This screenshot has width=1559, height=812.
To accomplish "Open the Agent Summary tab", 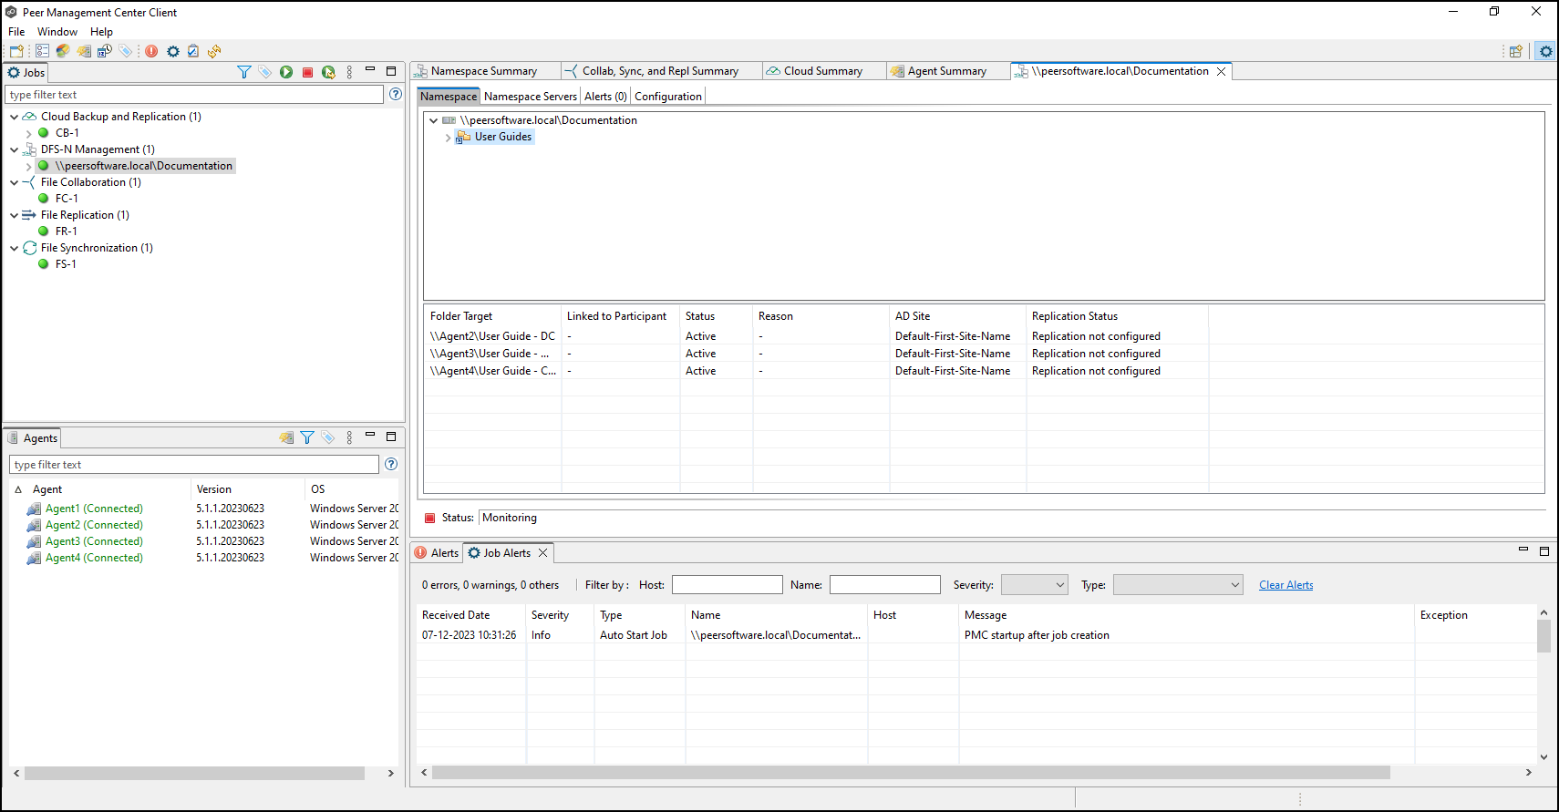I will pos(945,71).
